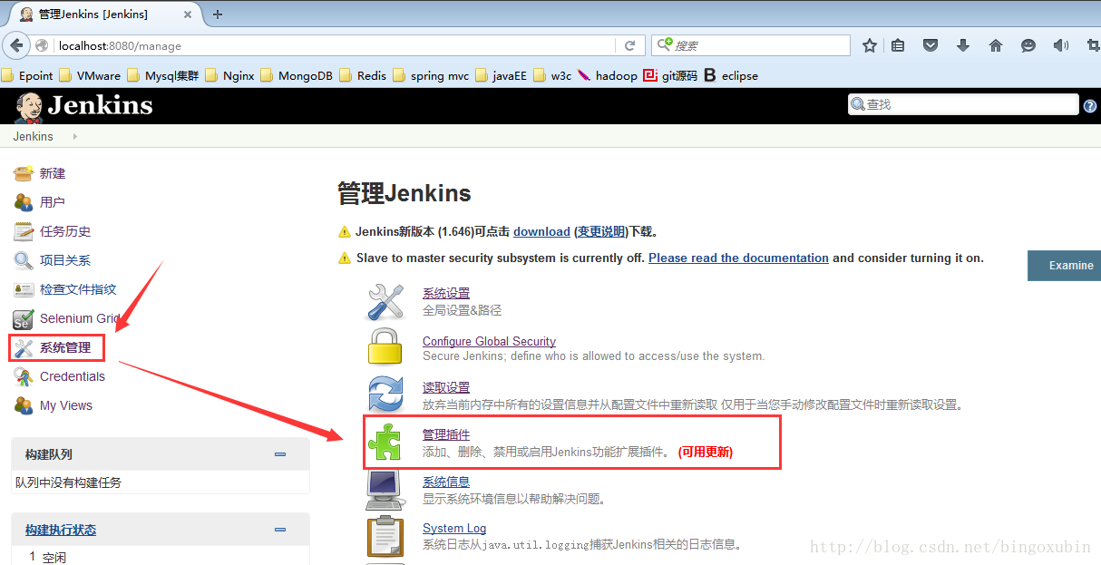Click the system management (系统管理) tools icon

click(24, 347)
